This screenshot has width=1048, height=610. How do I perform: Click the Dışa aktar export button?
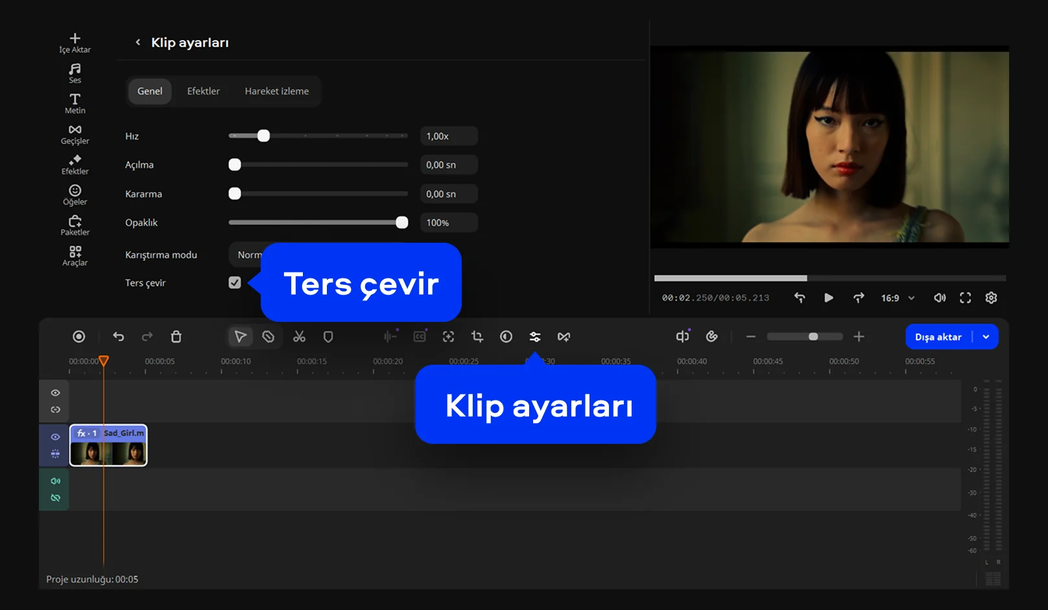(938, 337)
